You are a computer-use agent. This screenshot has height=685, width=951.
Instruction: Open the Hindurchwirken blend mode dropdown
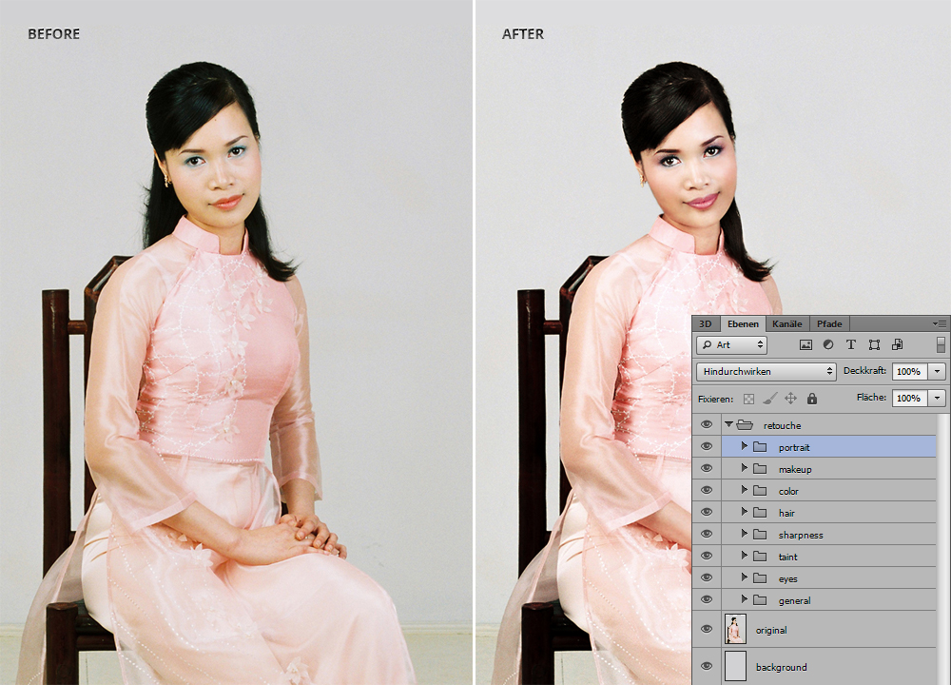tap(766, 371)
